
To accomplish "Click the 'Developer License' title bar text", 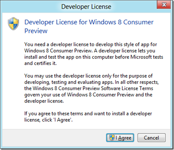I will click(86, 7).
